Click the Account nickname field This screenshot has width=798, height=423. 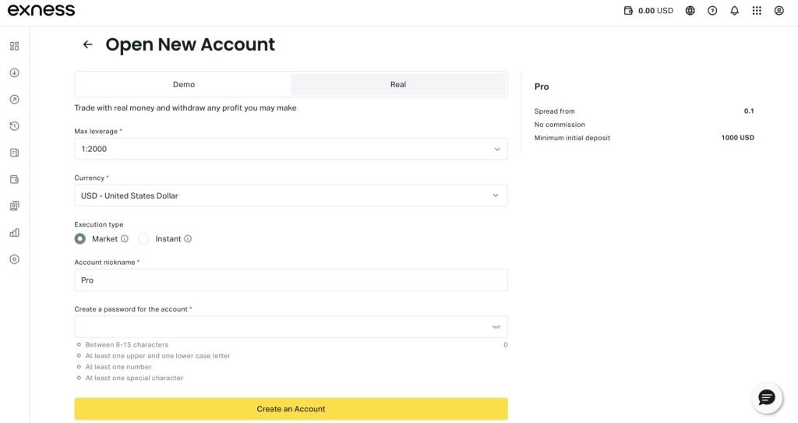(291, 280)
